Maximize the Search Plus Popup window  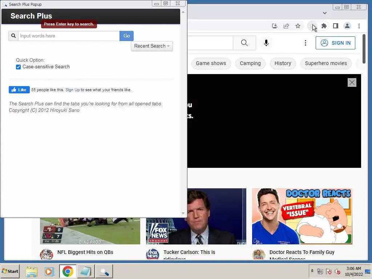tap(166, 4)
